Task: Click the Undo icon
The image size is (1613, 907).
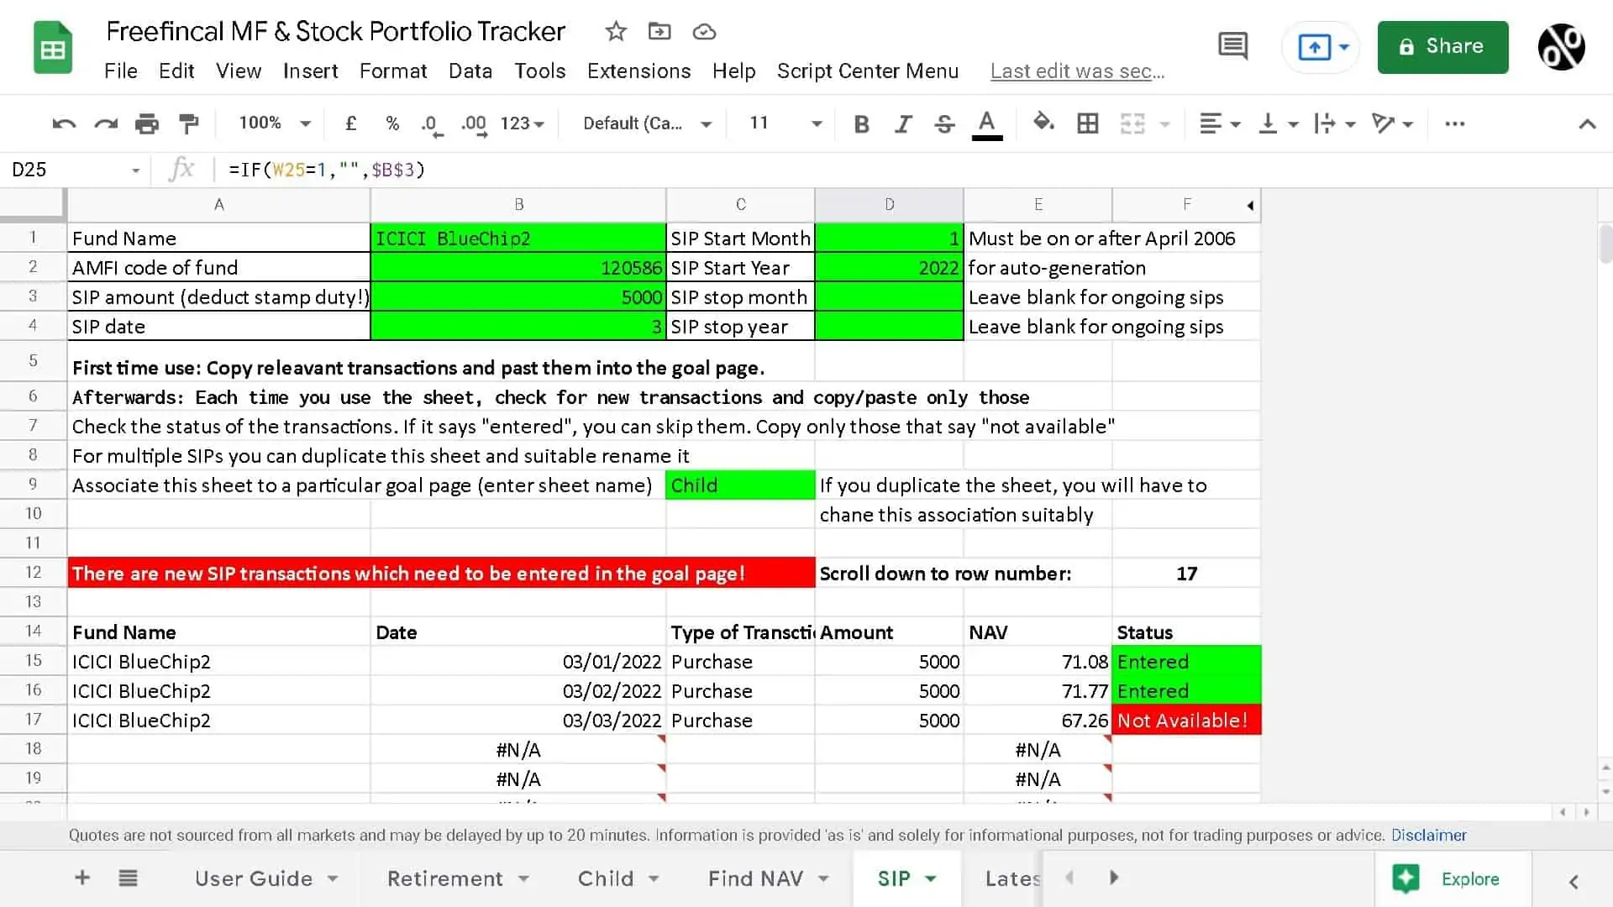Action: [x=64, y=124]
